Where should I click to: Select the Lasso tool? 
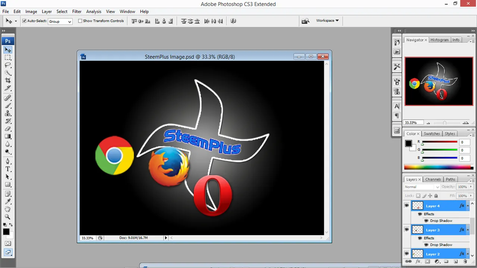coord(8,65)
